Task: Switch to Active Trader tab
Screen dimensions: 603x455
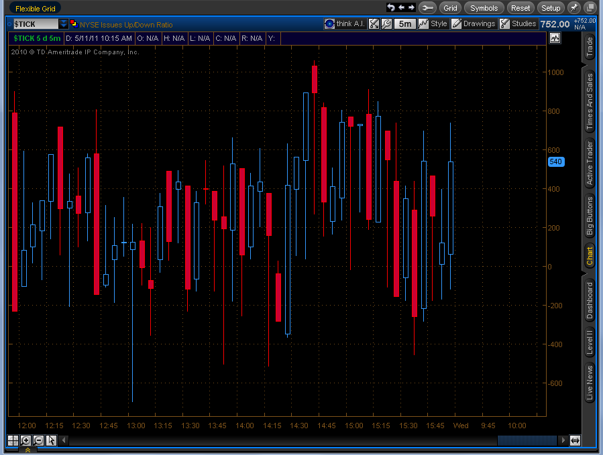Action: pyautogui.click(x=590, y=163)
